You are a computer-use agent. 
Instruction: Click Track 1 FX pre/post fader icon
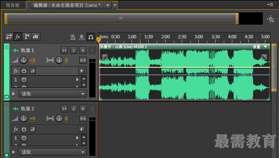coord(32,71)
